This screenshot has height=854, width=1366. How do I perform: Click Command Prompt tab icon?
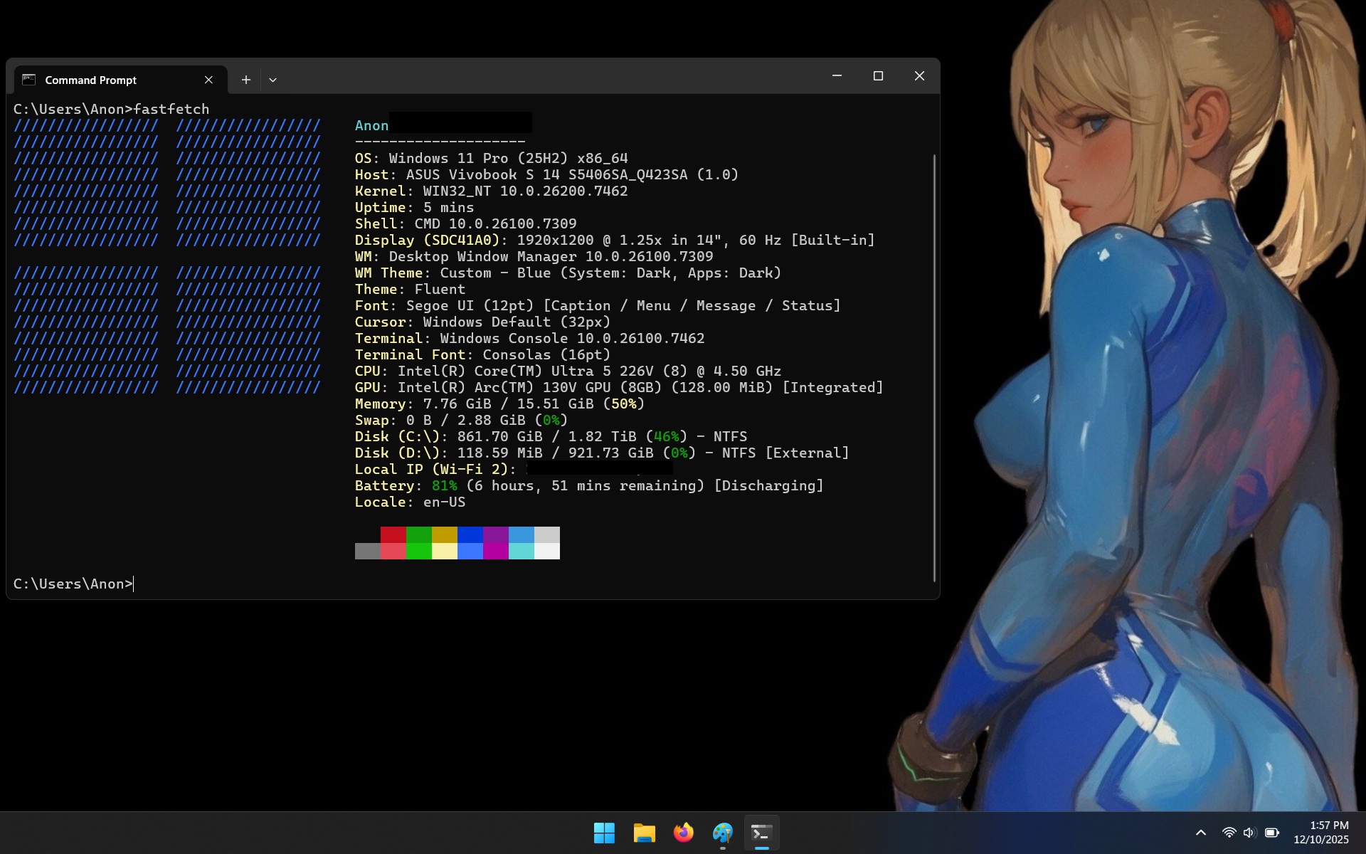28,80
